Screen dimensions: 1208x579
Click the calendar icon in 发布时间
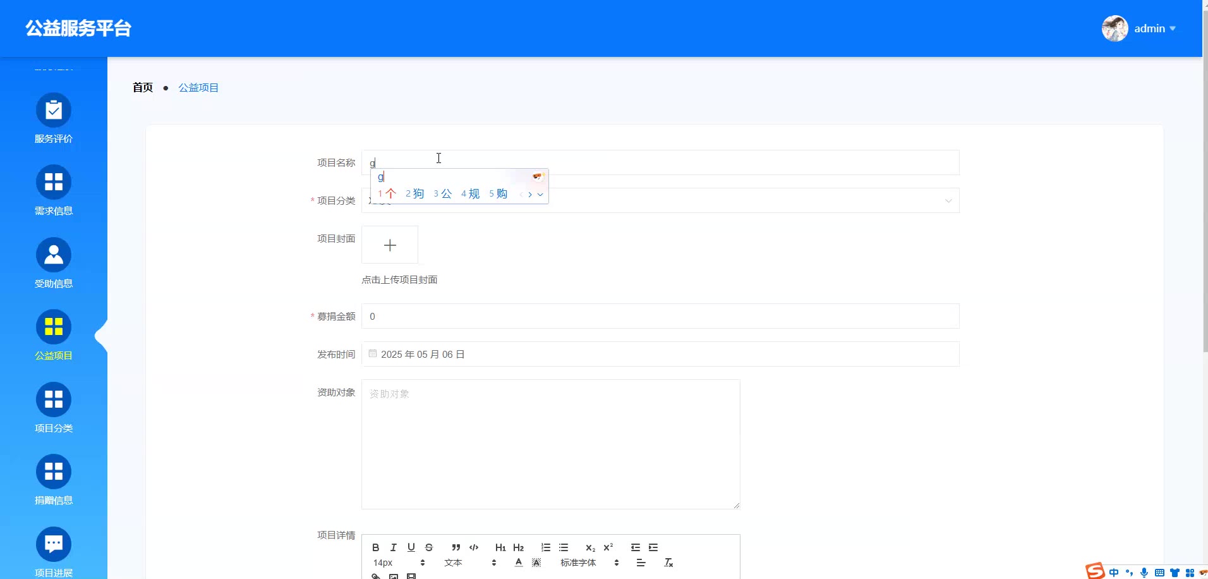pos(373,353)
